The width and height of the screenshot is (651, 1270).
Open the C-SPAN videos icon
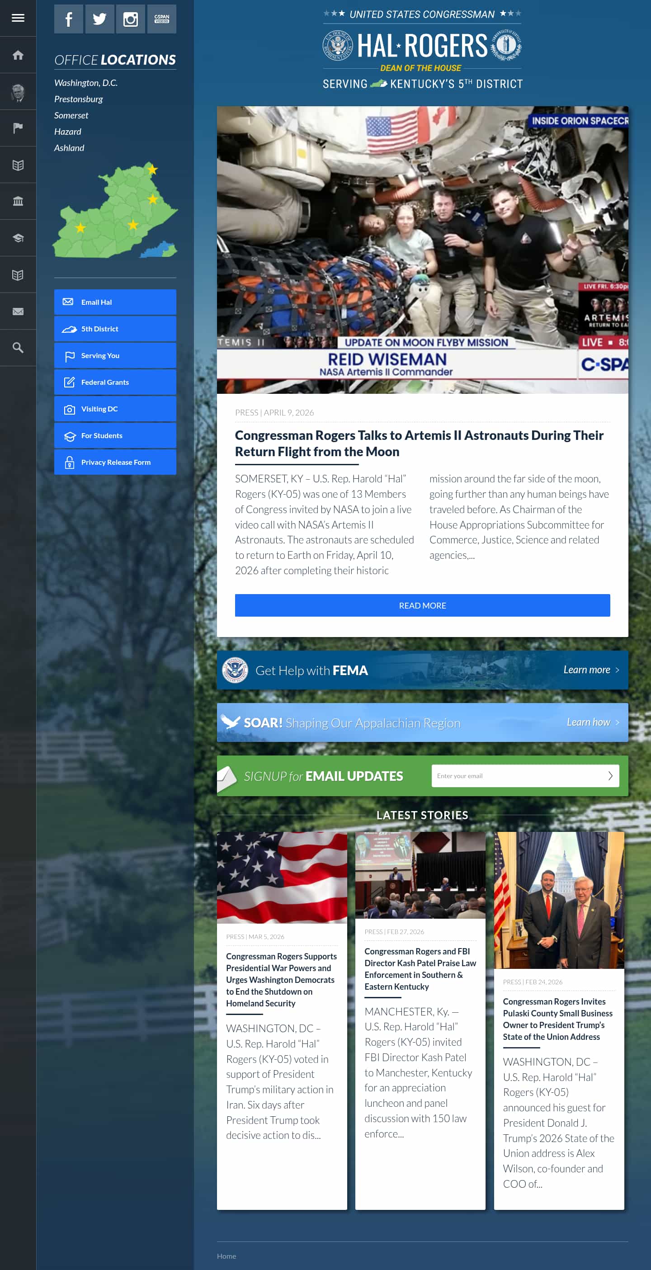162,19
